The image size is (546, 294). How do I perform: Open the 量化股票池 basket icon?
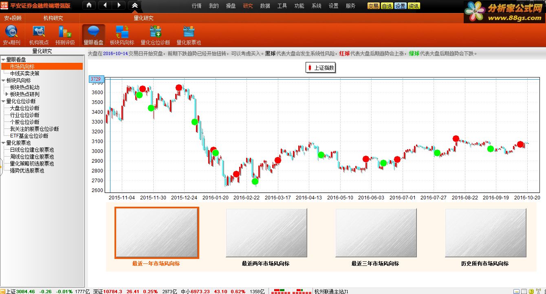[x=189, y=32]
